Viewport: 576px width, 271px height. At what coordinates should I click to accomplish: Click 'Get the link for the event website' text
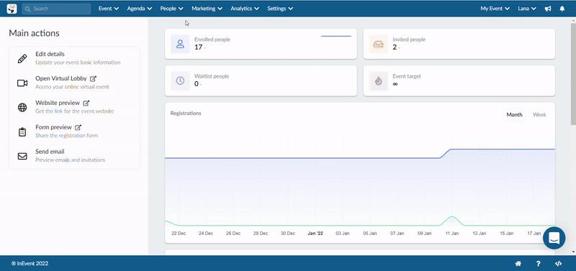tap(75, 111)
